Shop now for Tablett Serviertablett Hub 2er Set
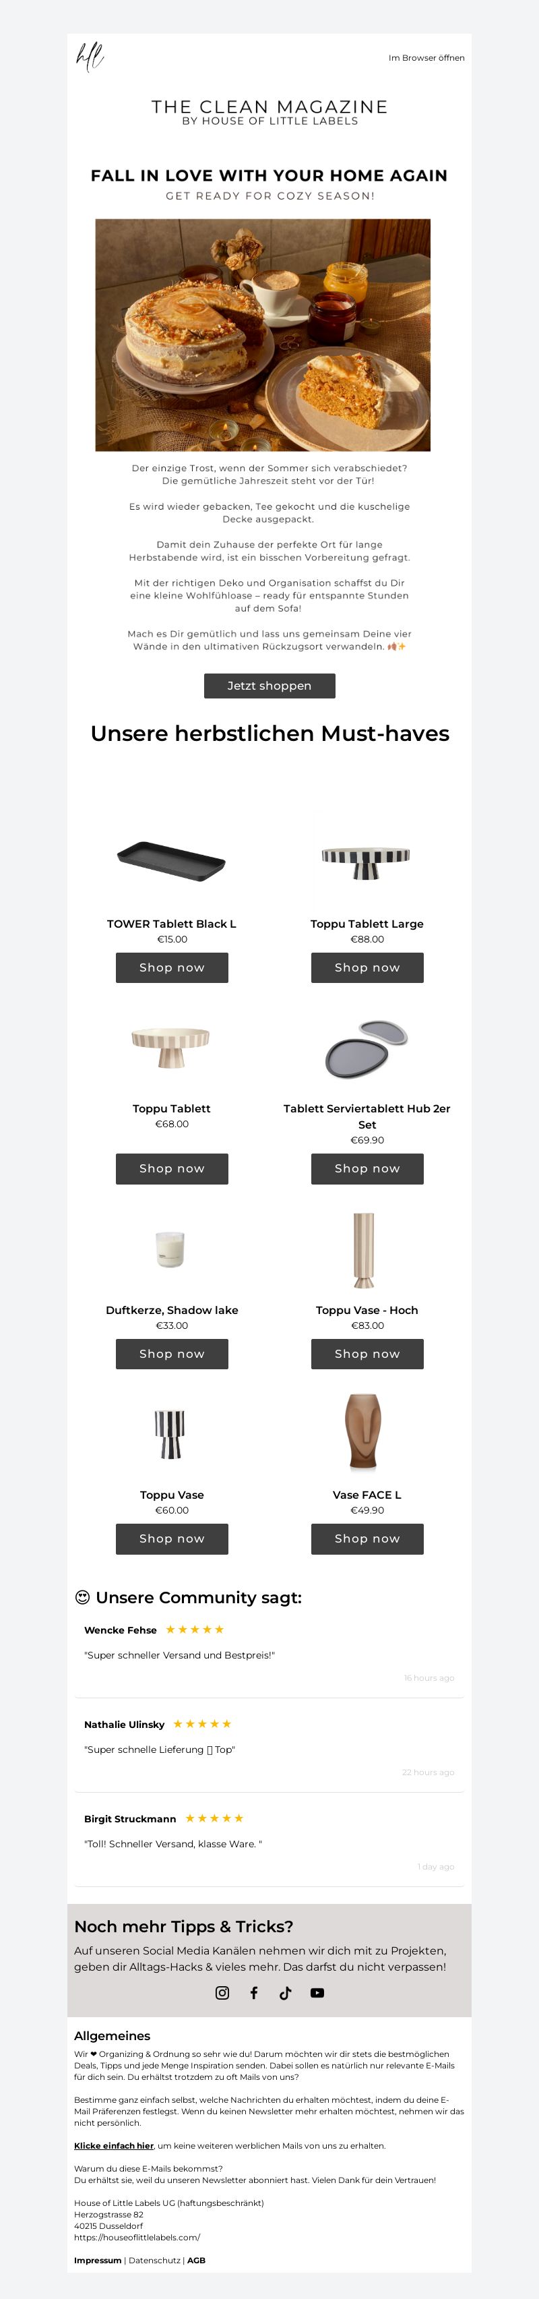539x2299 pixels. [x=367, y=1168]
